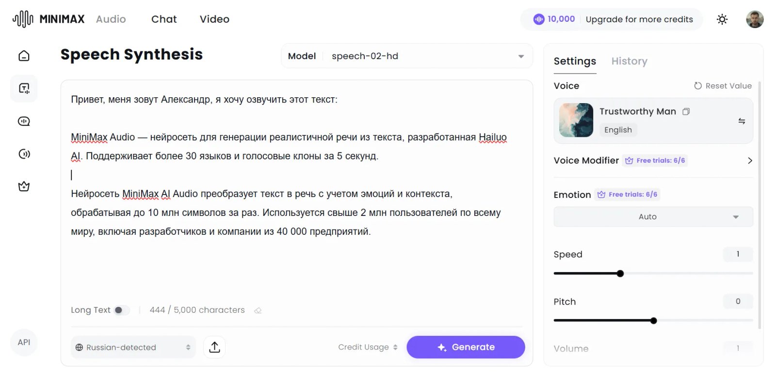Open the Russian-detected language dropdown
776x379 pixels.
pos(133,347)
